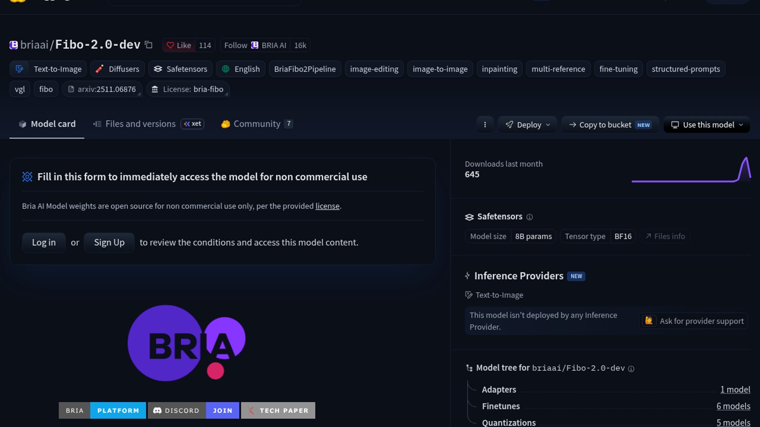Expand the arxiv:2511.06876 tag
Image resolution: width=760 pixels, height=427 pixels.
[102, 89]
